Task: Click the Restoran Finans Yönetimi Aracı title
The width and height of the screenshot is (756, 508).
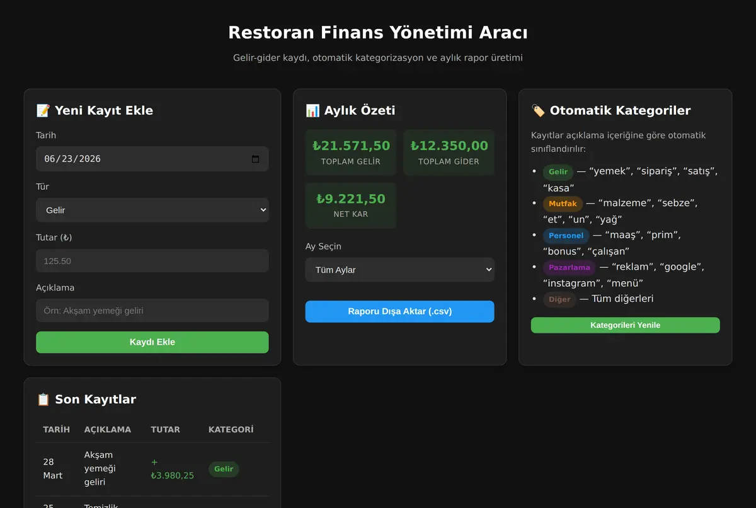Action: (378, 32)
